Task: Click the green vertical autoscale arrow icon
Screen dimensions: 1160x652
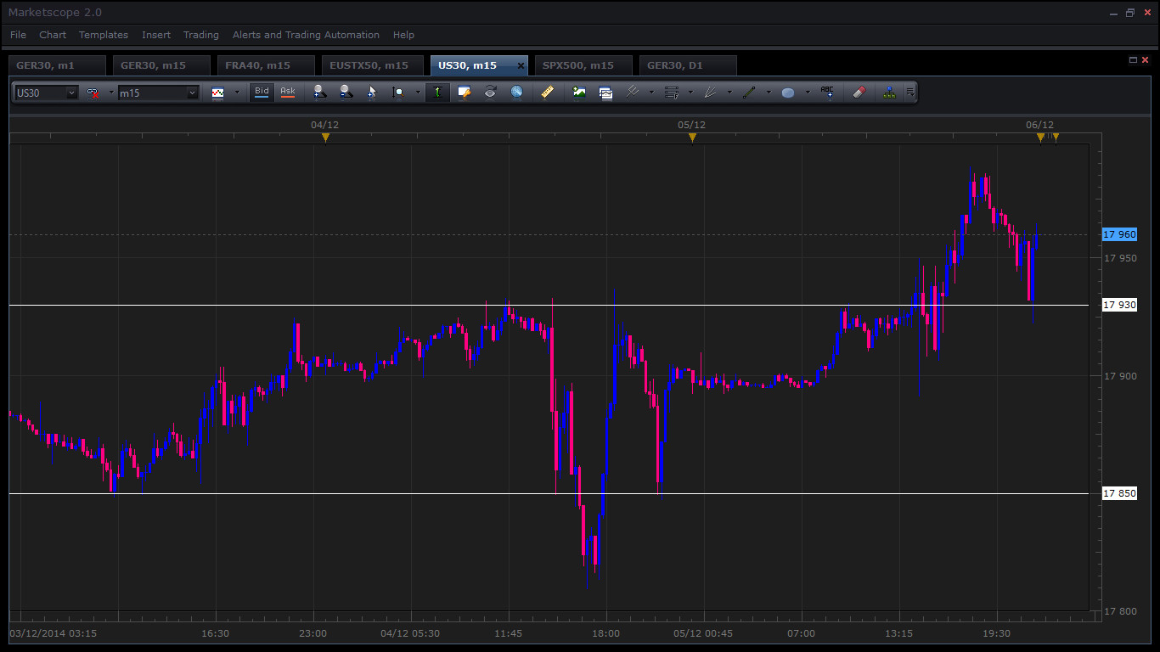Action: pos(437,93)
